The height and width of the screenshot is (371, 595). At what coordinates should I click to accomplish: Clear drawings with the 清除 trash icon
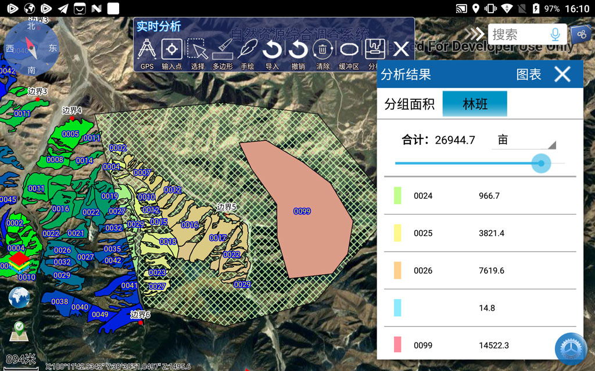(x=323, y=50)
